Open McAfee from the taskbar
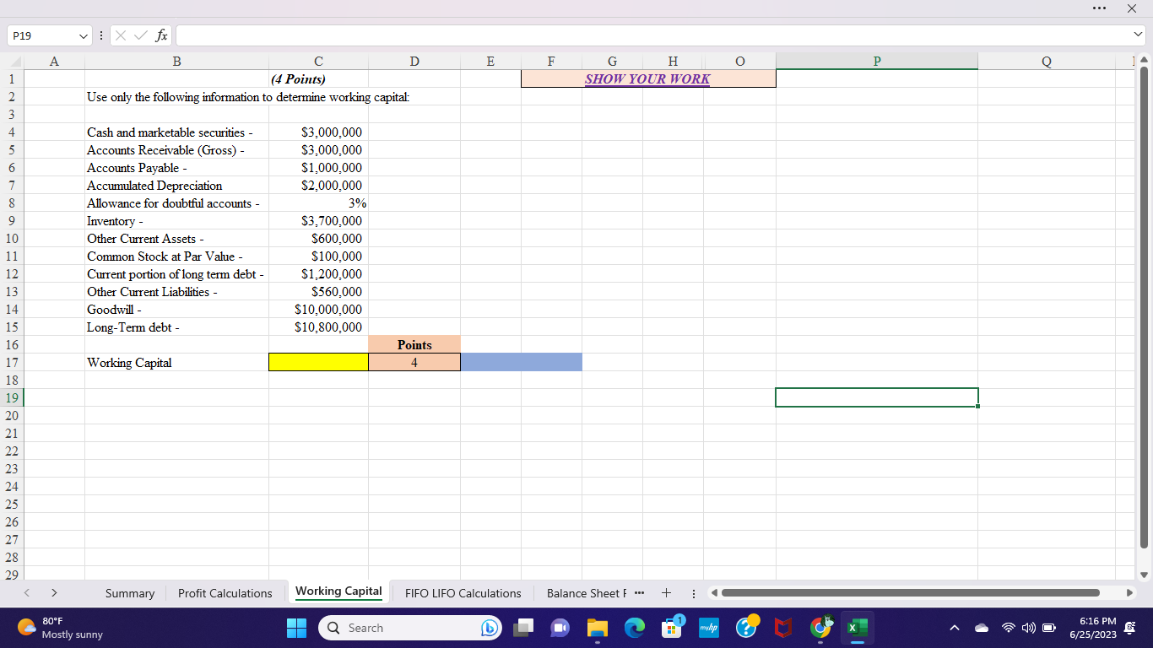The width and height of the screenshot is (1153, 648). (x=782, y=628)
